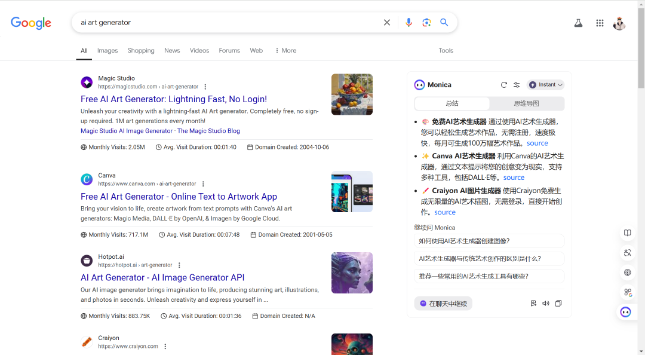Open Monica translate sidebar icon
This screenshot has height=355, width=645.
[x=627, y=252]
